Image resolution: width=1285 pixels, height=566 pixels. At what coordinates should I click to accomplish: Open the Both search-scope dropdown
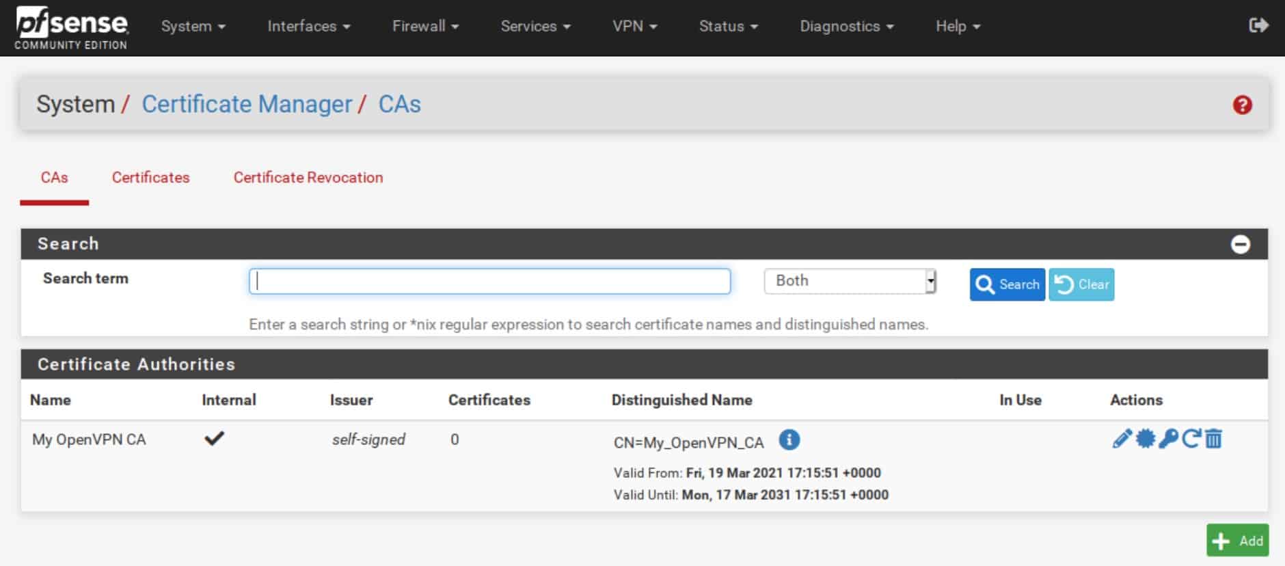click(x=850, y=281)
